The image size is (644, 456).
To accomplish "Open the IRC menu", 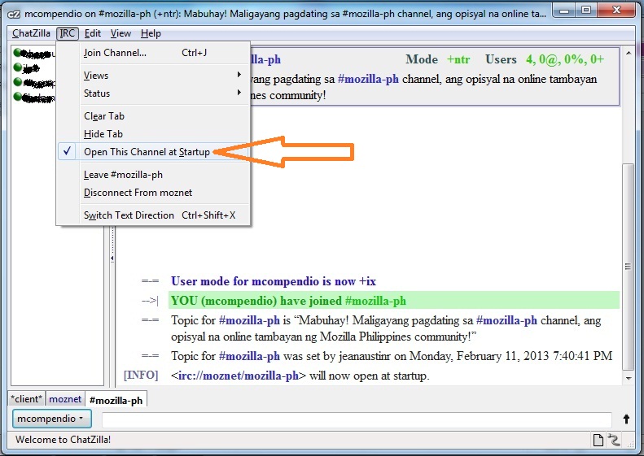I will [68, 33].
